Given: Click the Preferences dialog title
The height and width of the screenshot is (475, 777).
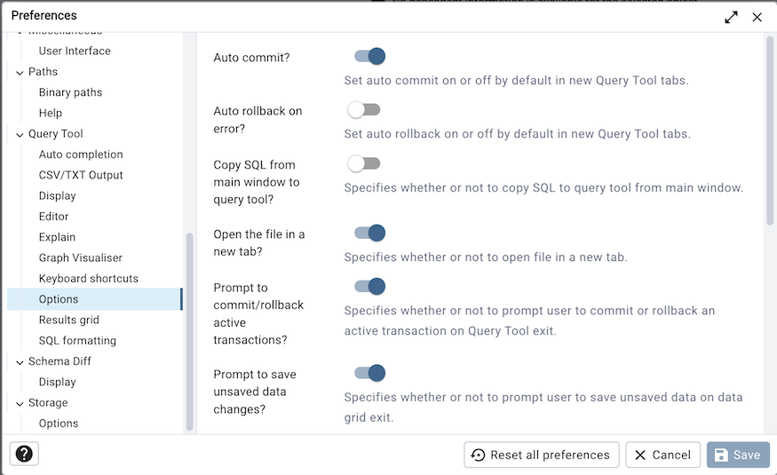Looking at the screenshot, I should (44, 15).
